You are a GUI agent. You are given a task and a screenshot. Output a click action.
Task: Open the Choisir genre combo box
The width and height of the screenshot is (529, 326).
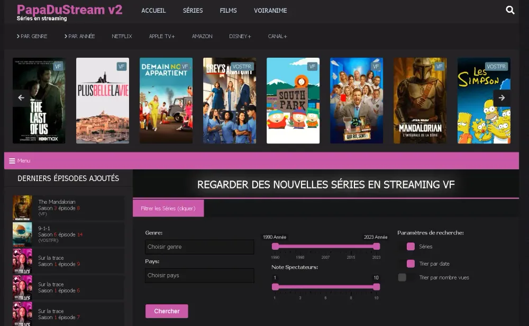click(x=199, y=247)
